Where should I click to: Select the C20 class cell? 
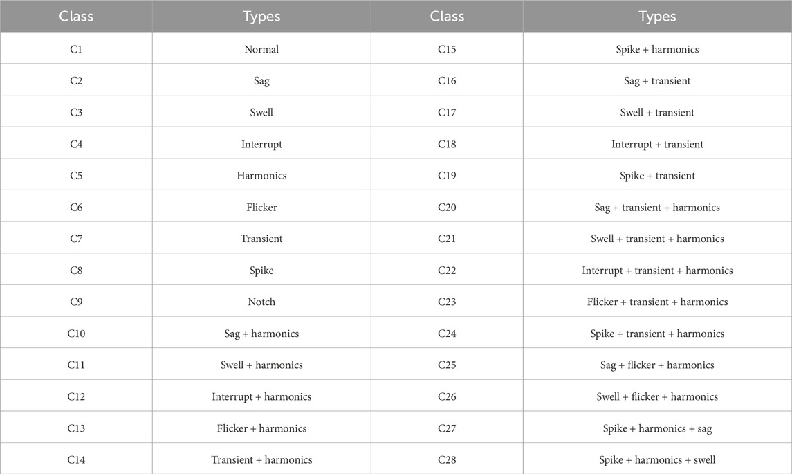coord(447,207)
